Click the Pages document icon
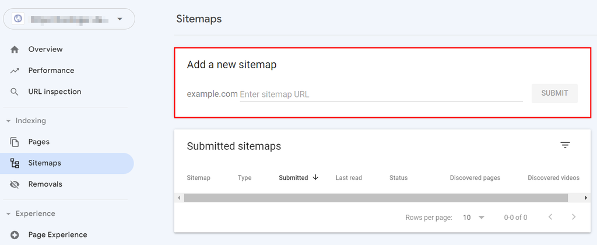The height and width of the screenshot is (245, 597). click(x=15, y=142)
